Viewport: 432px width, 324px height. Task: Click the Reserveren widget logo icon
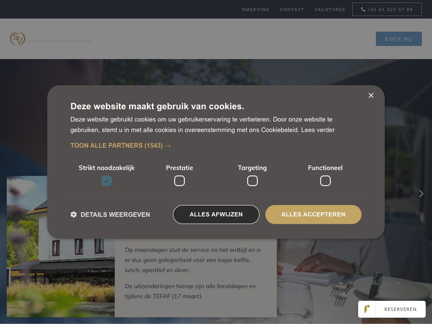point(367,309)
